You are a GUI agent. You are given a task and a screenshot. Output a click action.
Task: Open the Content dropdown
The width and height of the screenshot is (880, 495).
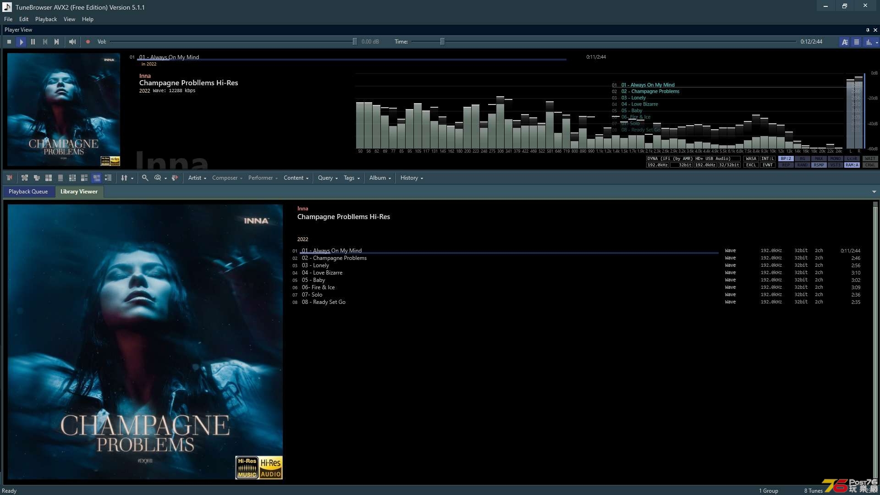pyautogui.click(x=296, y=178)
